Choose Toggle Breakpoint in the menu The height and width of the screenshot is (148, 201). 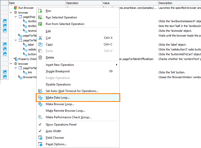coord(58,71)
